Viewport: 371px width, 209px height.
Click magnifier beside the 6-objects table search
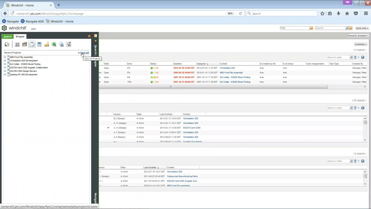pos(351,161)
